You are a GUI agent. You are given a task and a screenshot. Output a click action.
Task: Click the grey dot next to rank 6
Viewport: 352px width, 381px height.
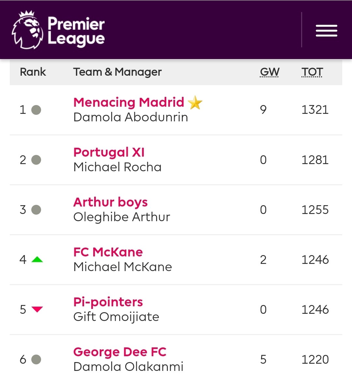tap(36, 359)
